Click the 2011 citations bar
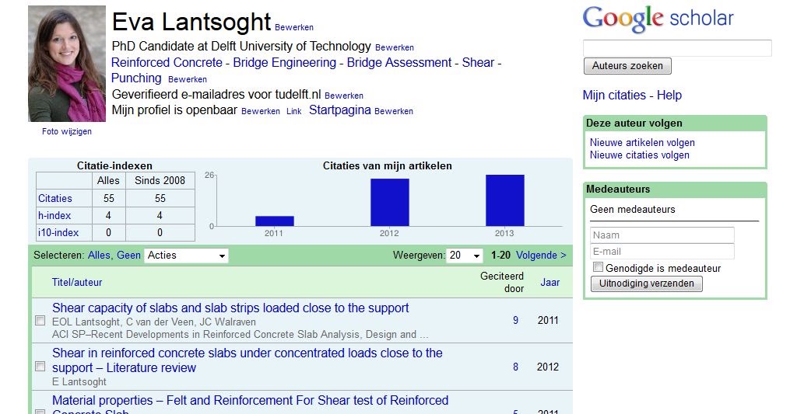The image size is (790, 414). click(274, 221)
